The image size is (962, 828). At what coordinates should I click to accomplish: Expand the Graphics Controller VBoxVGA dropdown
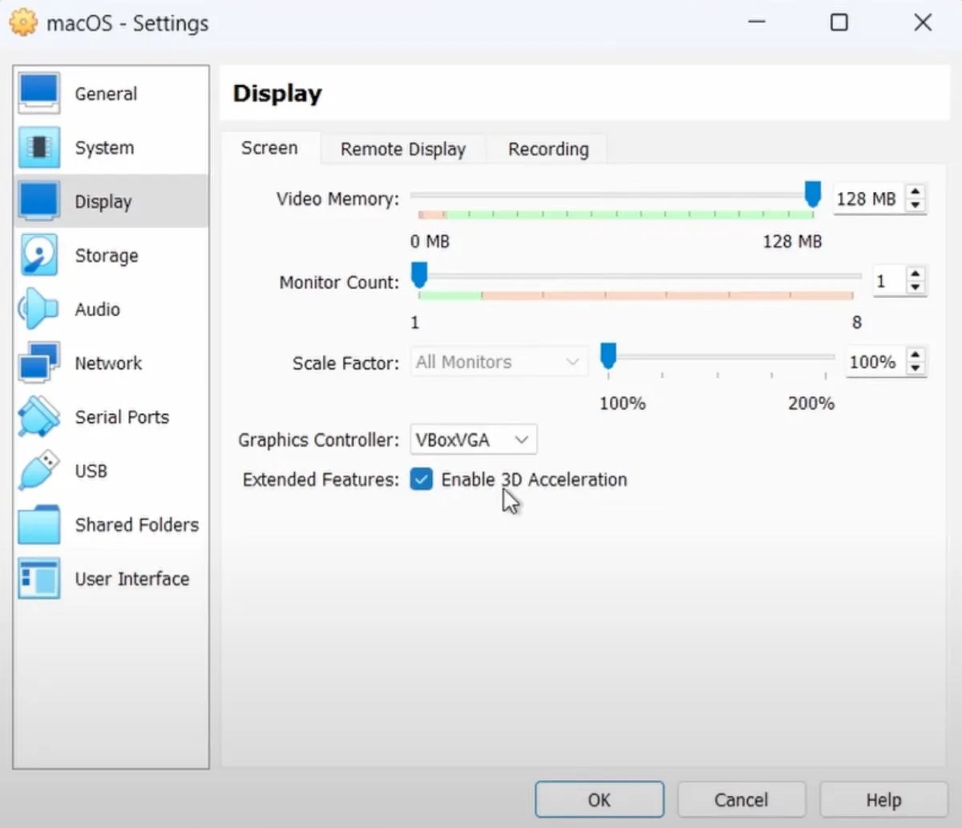(x=473, y=440)
